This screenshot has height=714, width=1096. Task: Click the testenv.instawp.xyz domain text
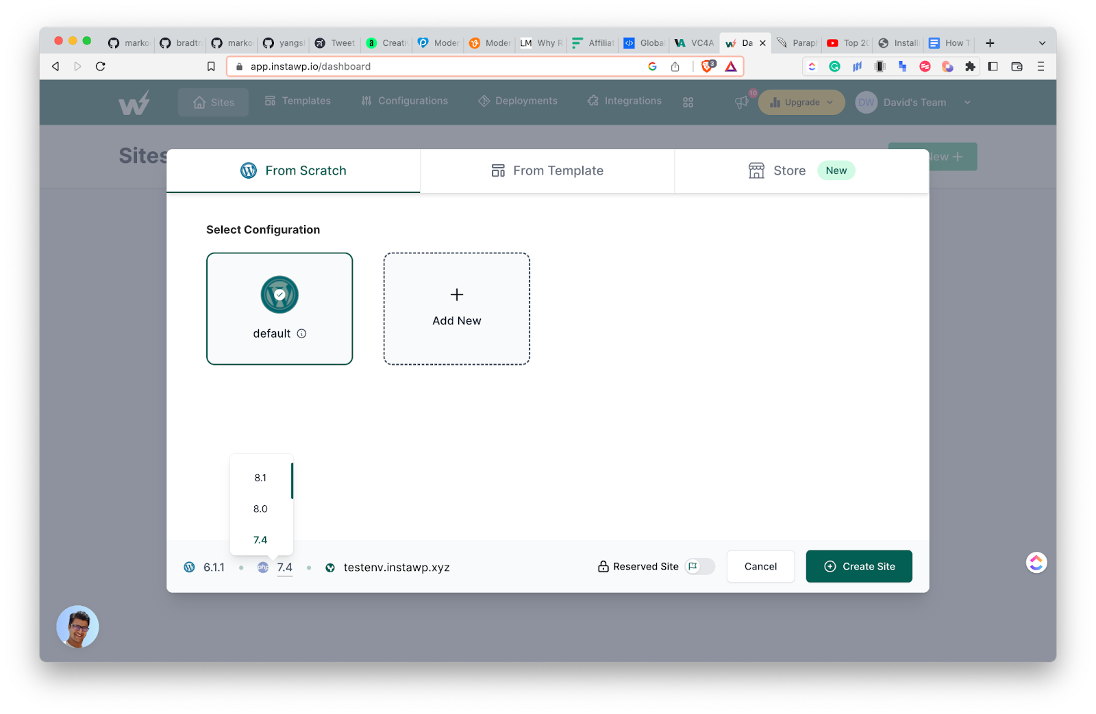397,568
